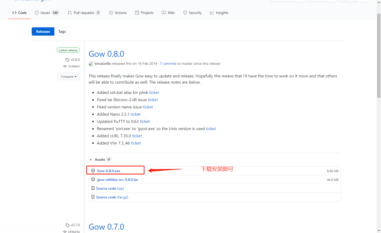Download Gow-0.8.0.exe installer
This screenshot has width=381, height=233.
click(109, 171)
